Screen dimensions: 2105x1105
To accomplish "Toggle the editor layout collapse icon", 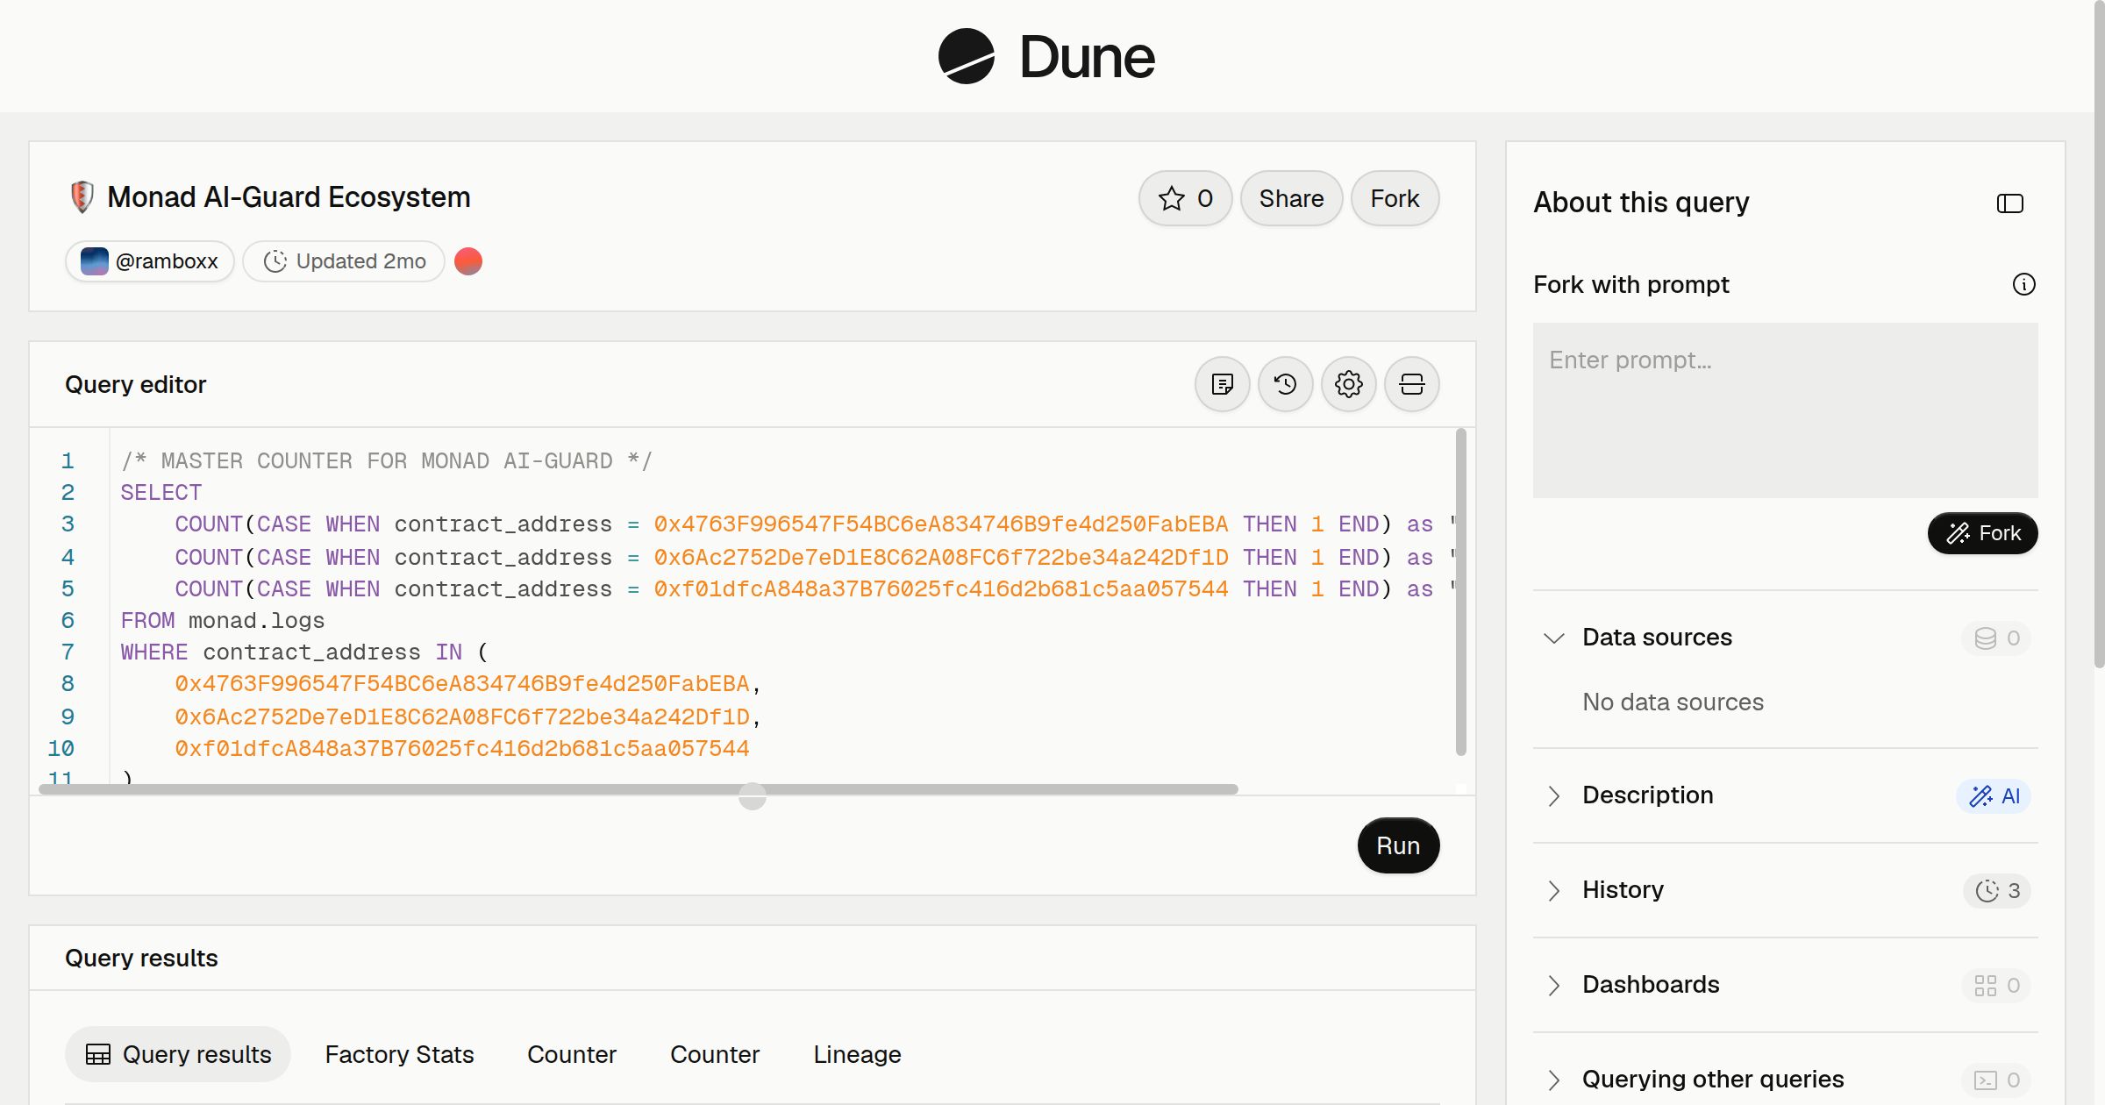I will pyautogui.click(x=1411, y=384).
